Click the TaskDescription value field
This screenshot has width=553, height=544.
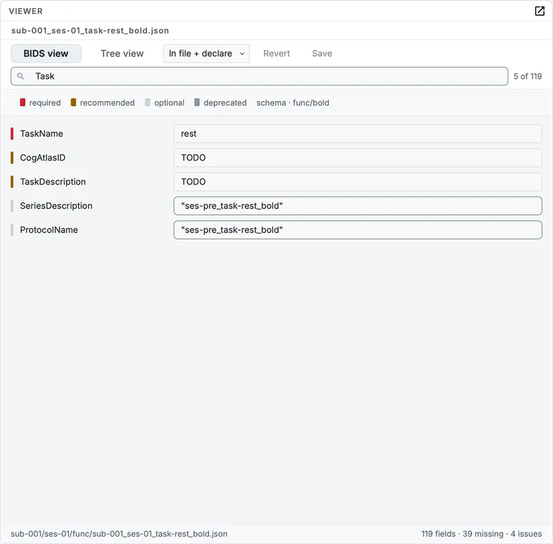click(357, 182)
